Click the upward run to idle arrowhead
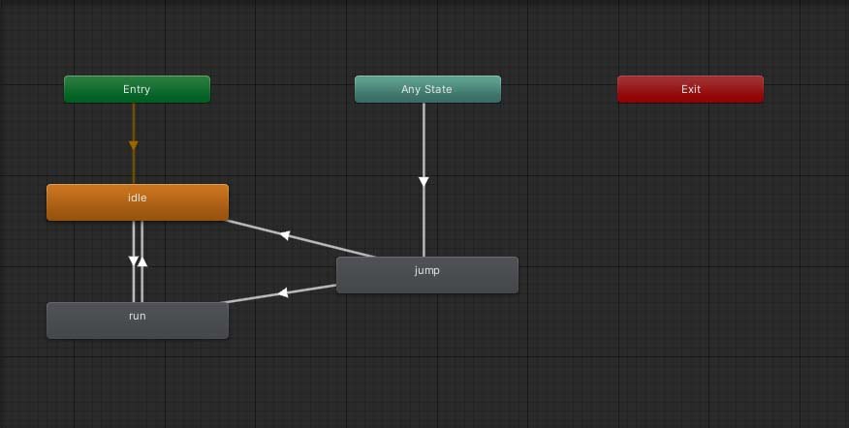This screenshot has width=849, height=428. (x=142, y=260)
